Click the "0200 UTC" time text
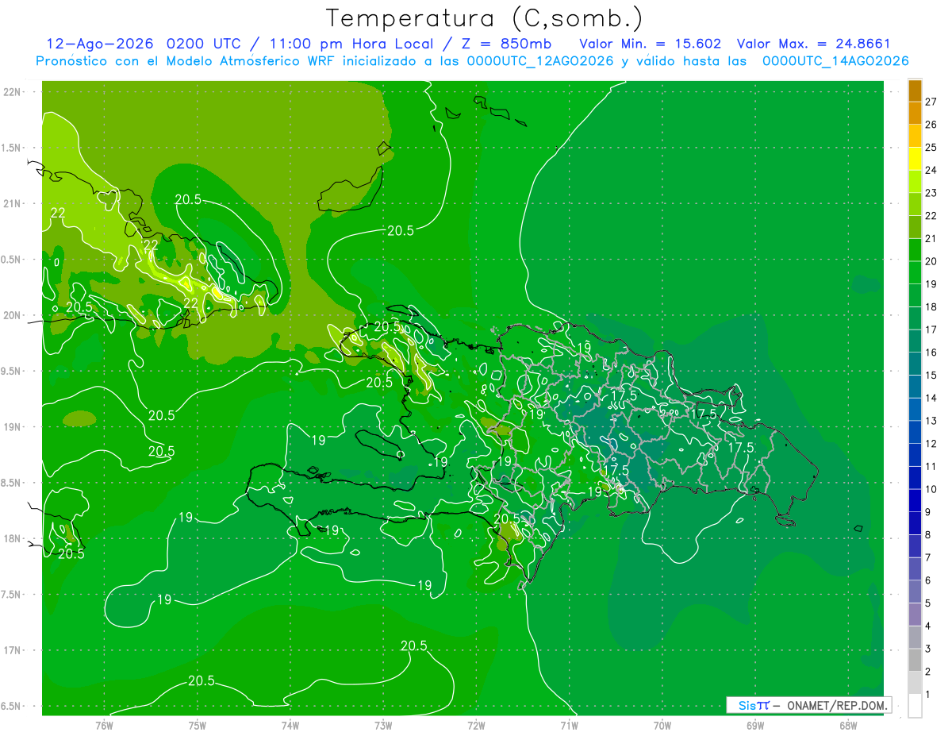The width and height of the screenshot is (952, 736). coord(207,44)
